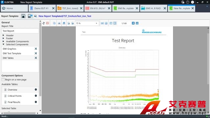Click the left panel vertical scrollbar

click(40, 59)
